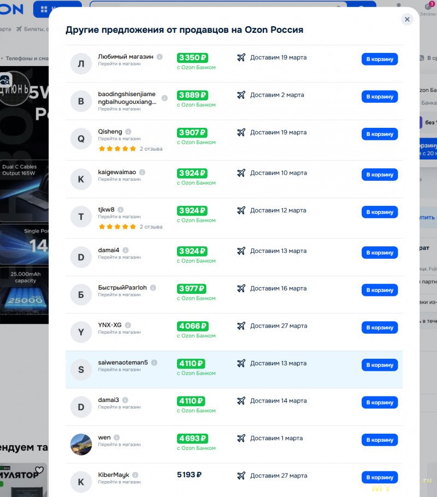This screenshot has height=497, width=437.
Task: Close the other sellers offers dialog
Action: pos(407,19)
